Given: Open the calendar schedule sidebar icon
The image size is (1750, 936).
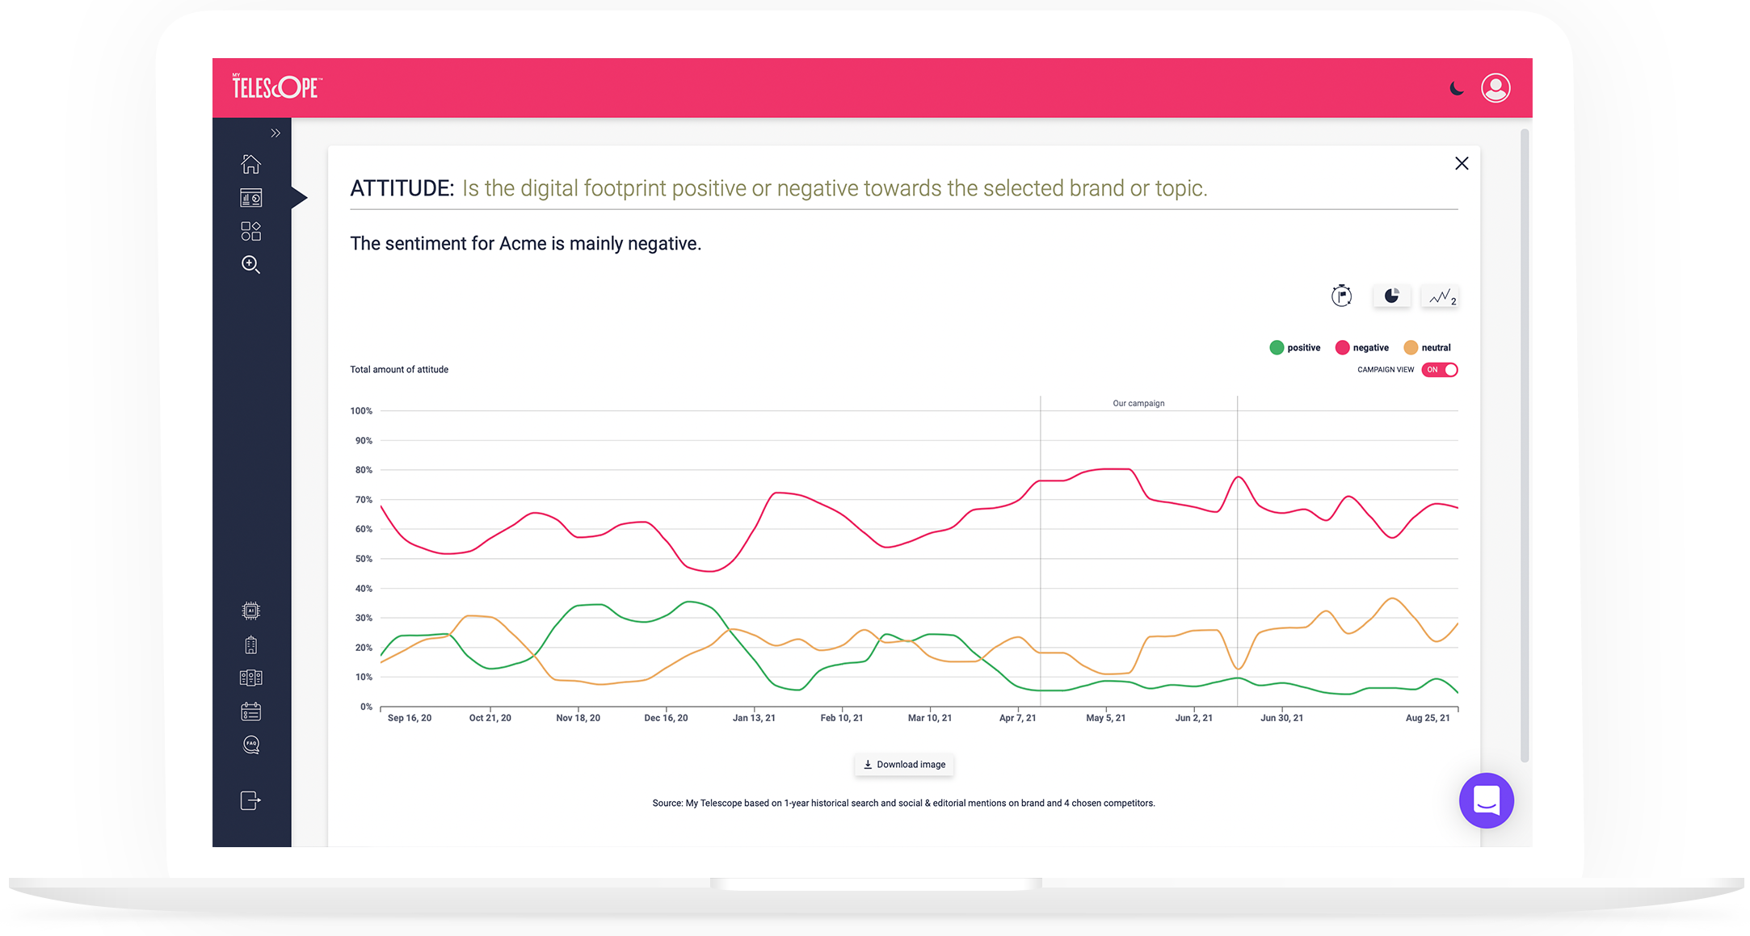Looking at the screenshot, I should coord(250,711).
